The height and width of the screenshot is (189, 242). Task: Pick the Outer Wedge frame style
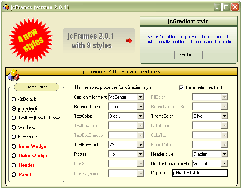14,156
